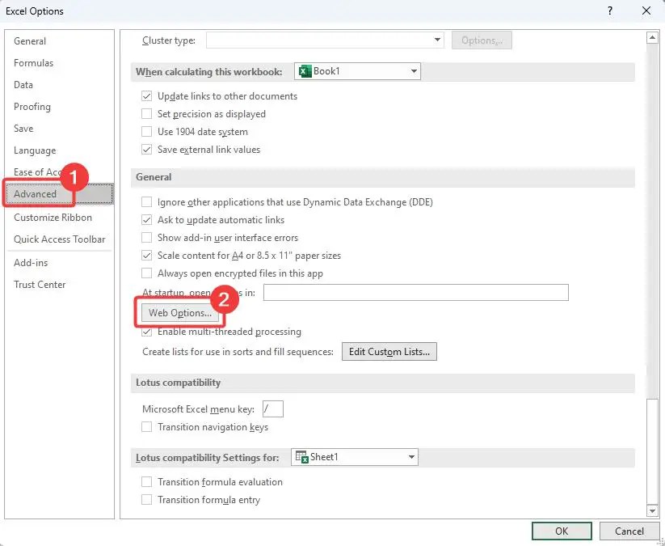Click the General section heading
The image size is (665, 546).
tap(154, 177)
